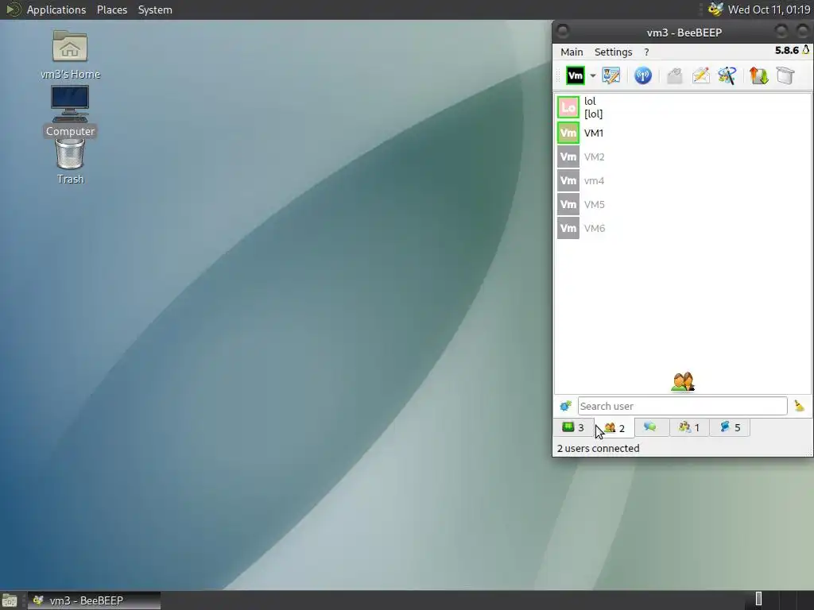
Task: Switch to the chat bubbles tab
Action: [650, 427]
